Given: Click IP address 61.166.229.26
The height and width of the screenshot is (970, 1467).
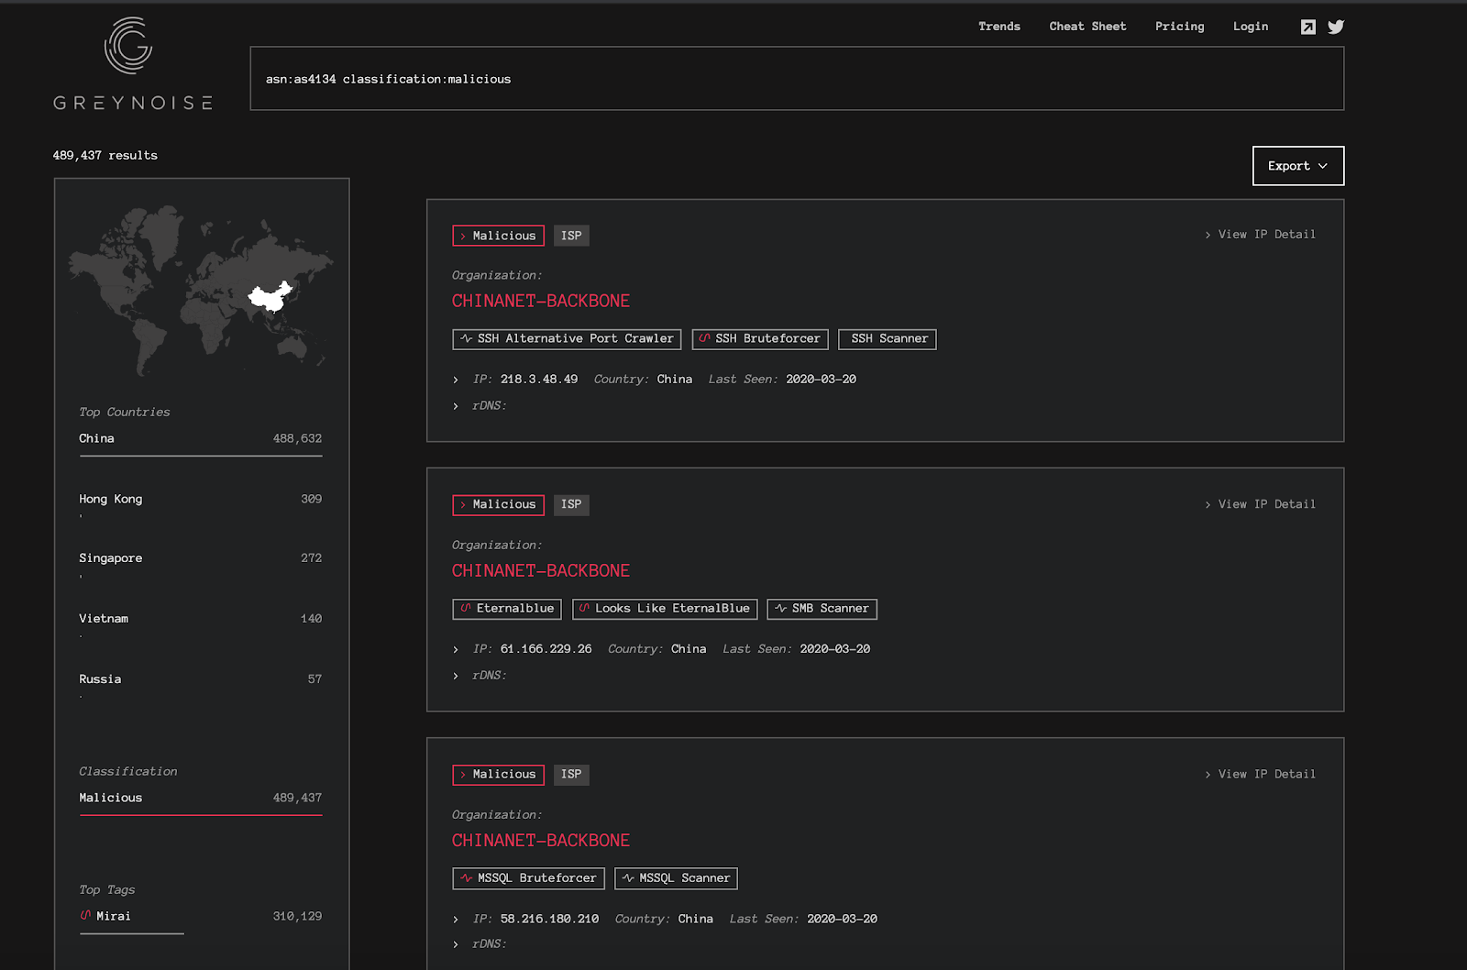Looking at the screenshot, I should coord(546,648).
